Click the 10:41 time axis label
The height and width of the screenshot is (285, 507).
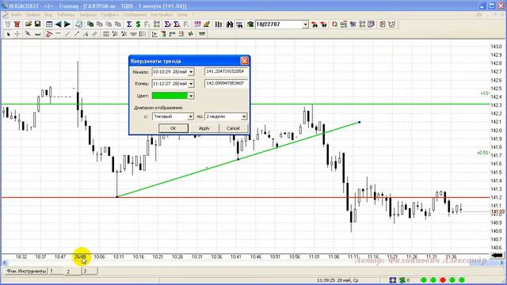236,256
